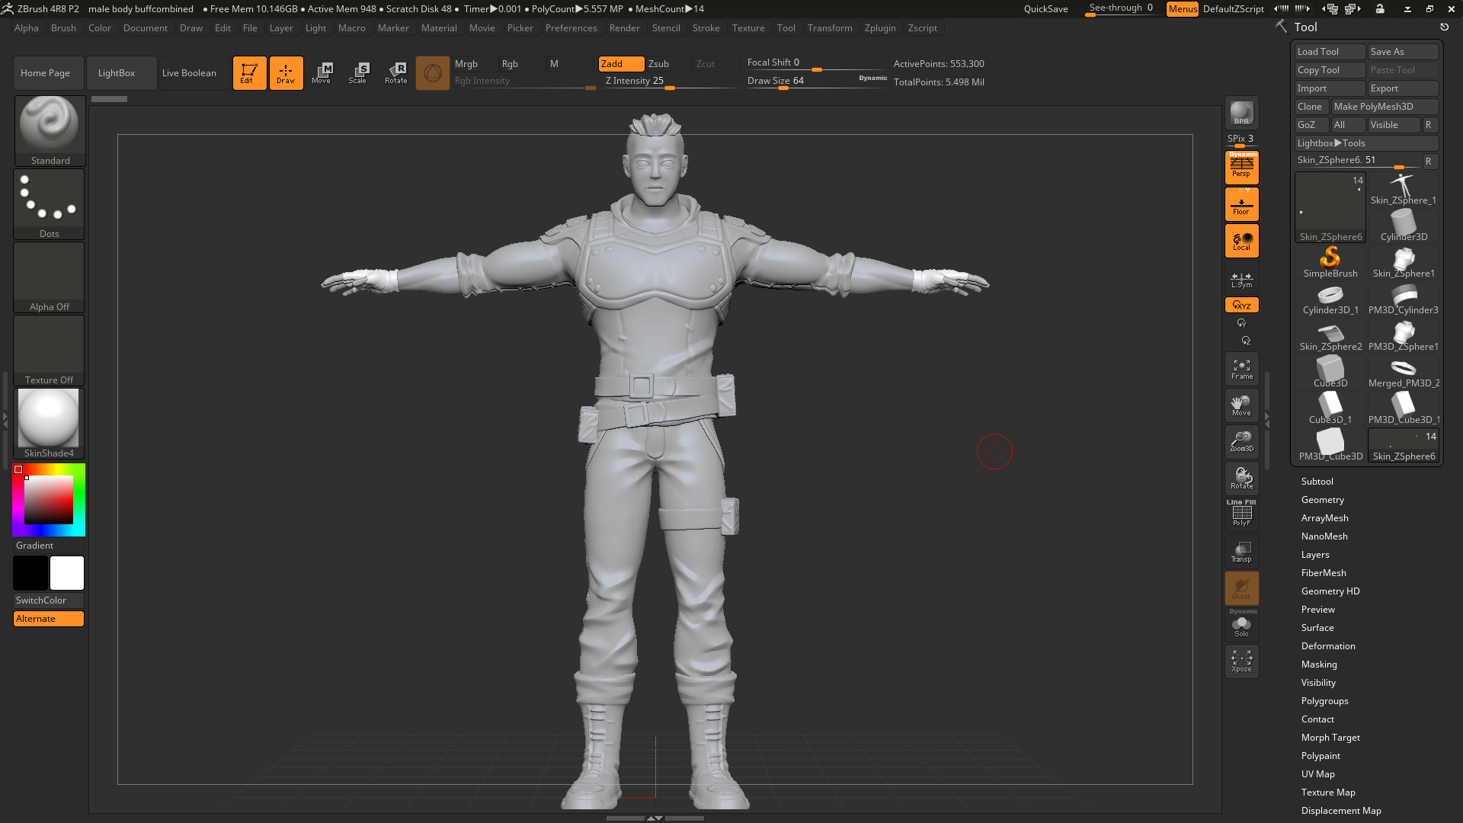The height and width of the screenshot is (823, 1463).
Task: Click the Gizmo 3D sphere icon
Action: (433, 73)
